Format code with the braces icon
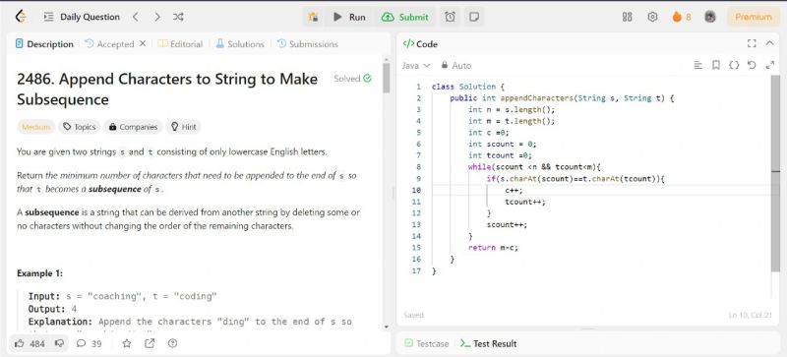 coord(734,65)
